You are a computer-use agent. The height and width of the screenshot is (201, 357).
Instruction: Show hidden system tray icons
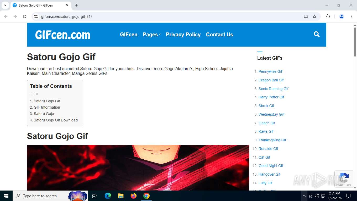[304, 196]
